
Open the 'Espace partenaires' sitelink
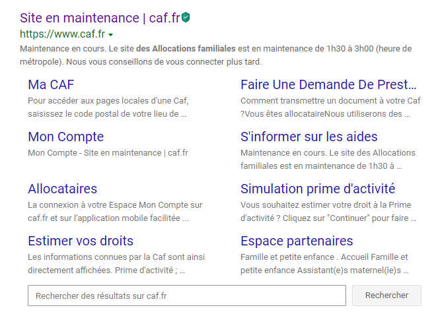[x=297, y=241]
